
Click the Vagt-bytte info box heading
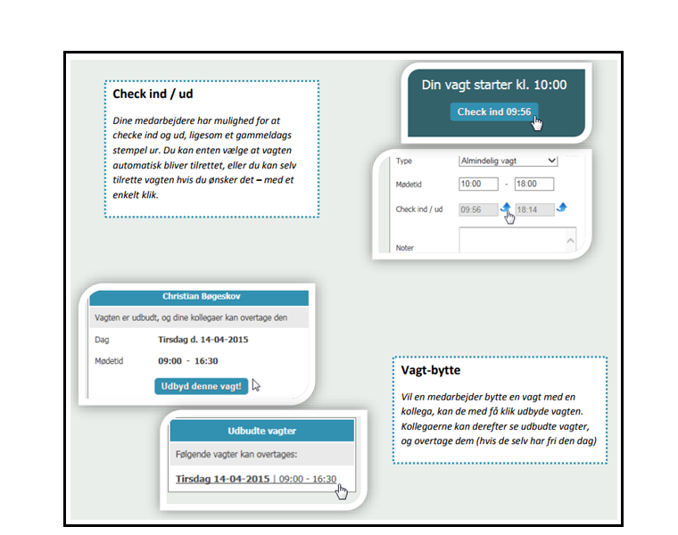pyautogui.click(x=431, y=370)
